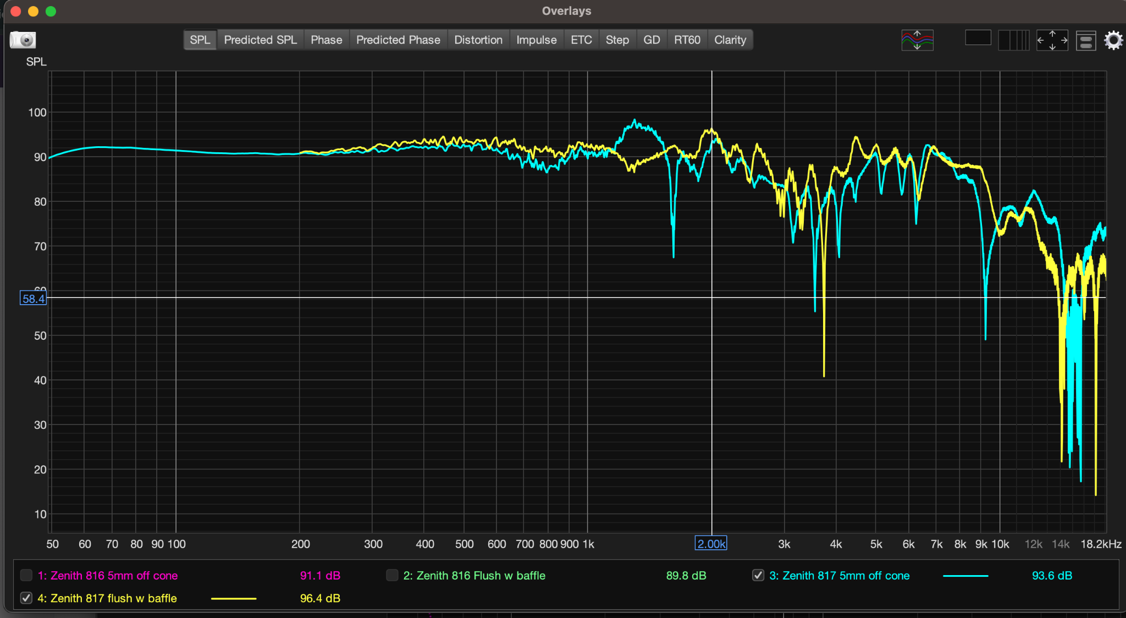The height and width of the screenshot is (618, 1126).
Task: Open the Predicted Phase tab
Action: [398, 40]
